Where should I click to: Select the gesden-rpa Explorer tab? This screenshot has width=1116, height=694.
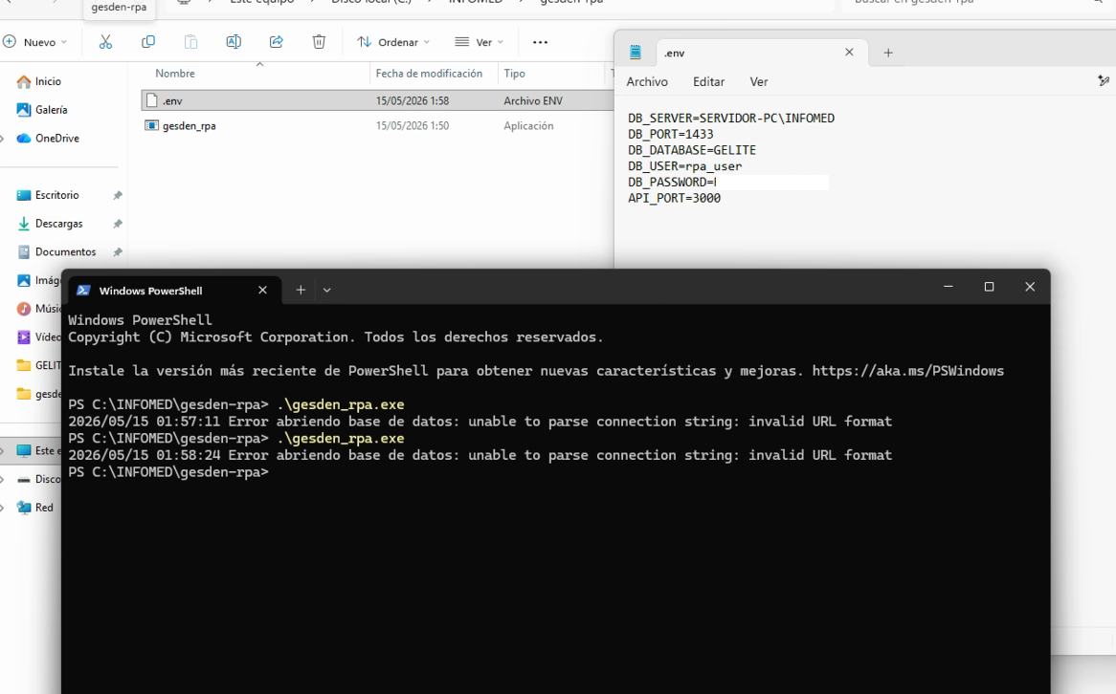[x=119, y=8]
